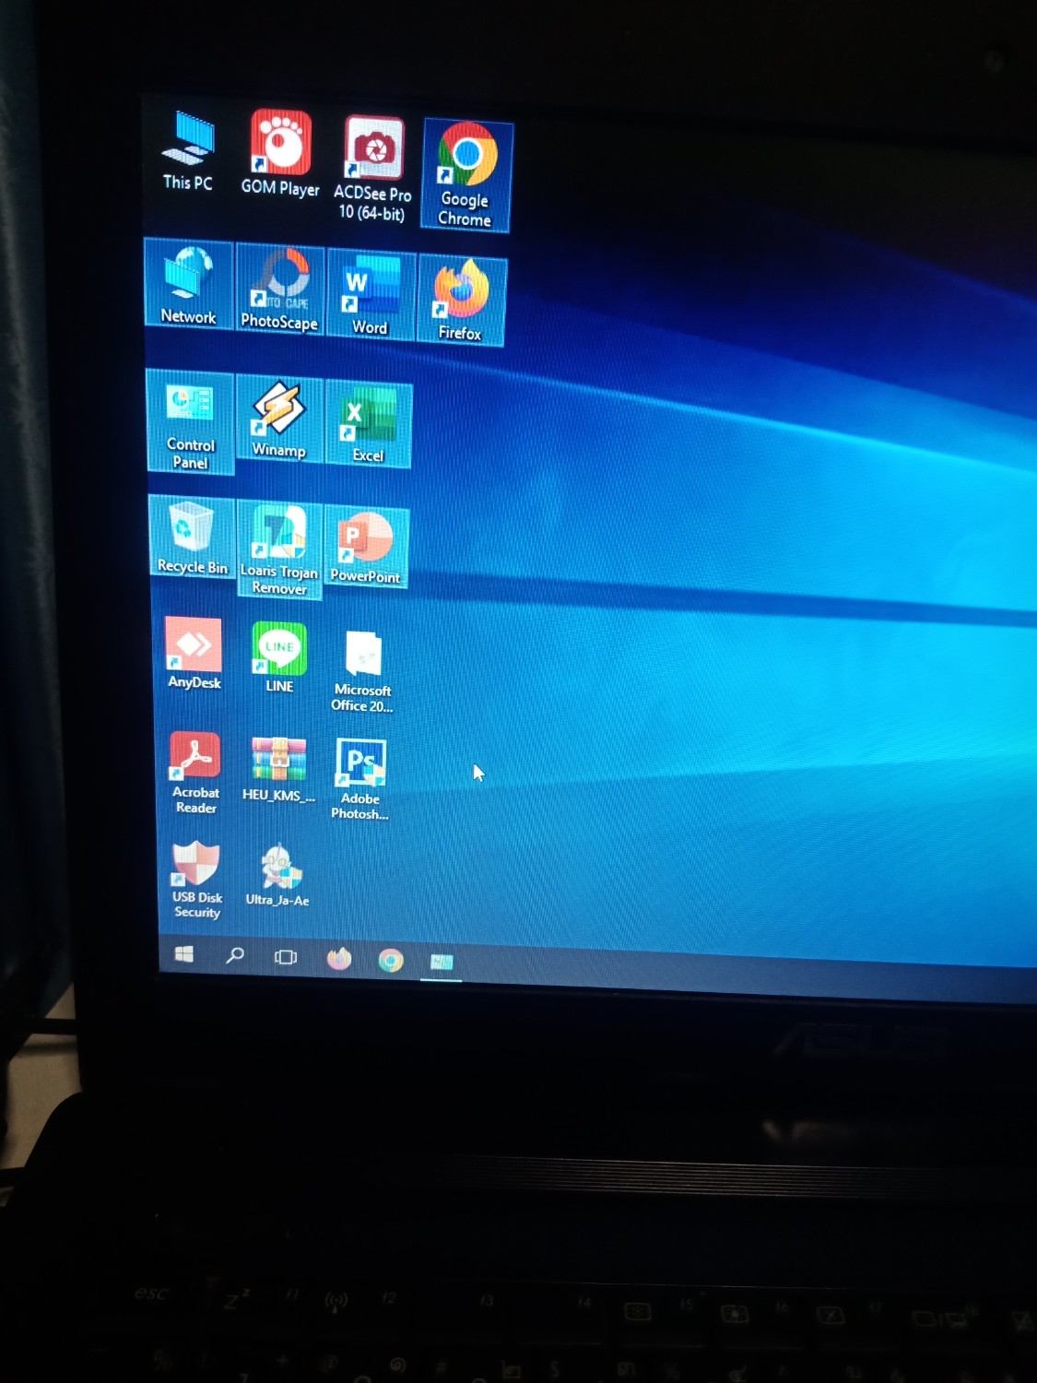
Task: Select the Winamp shortcut
Action: pos(279,420)
